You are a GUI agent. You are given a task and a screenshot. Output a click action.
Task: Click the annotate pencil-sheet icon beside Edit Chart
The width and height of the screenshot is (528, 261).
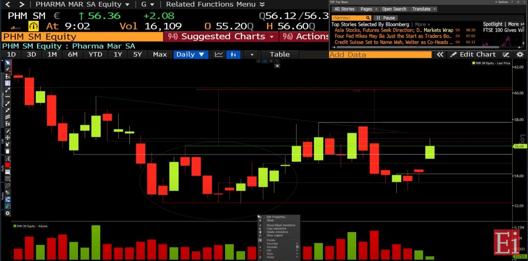tap(506, 55)
